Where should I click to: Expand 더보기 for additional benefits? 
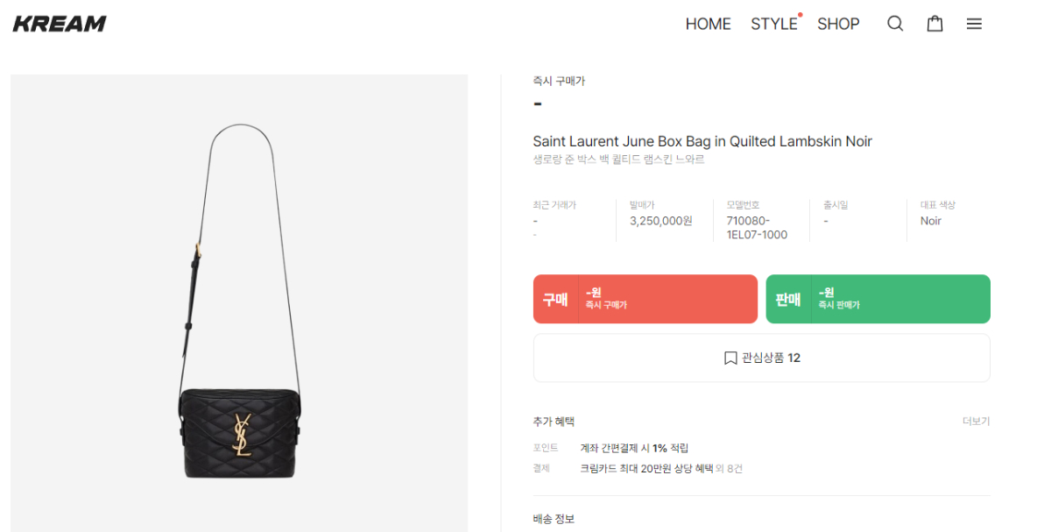coord(976,422)
